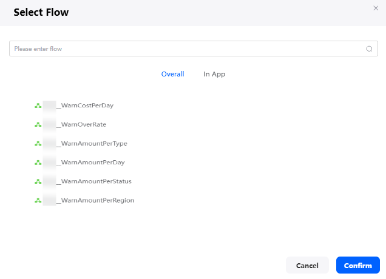The height and width of the screenshot is (279, 386).
Task: Choose the _WarnAmountPerRegion flow
Action: (x=95, y=200)
